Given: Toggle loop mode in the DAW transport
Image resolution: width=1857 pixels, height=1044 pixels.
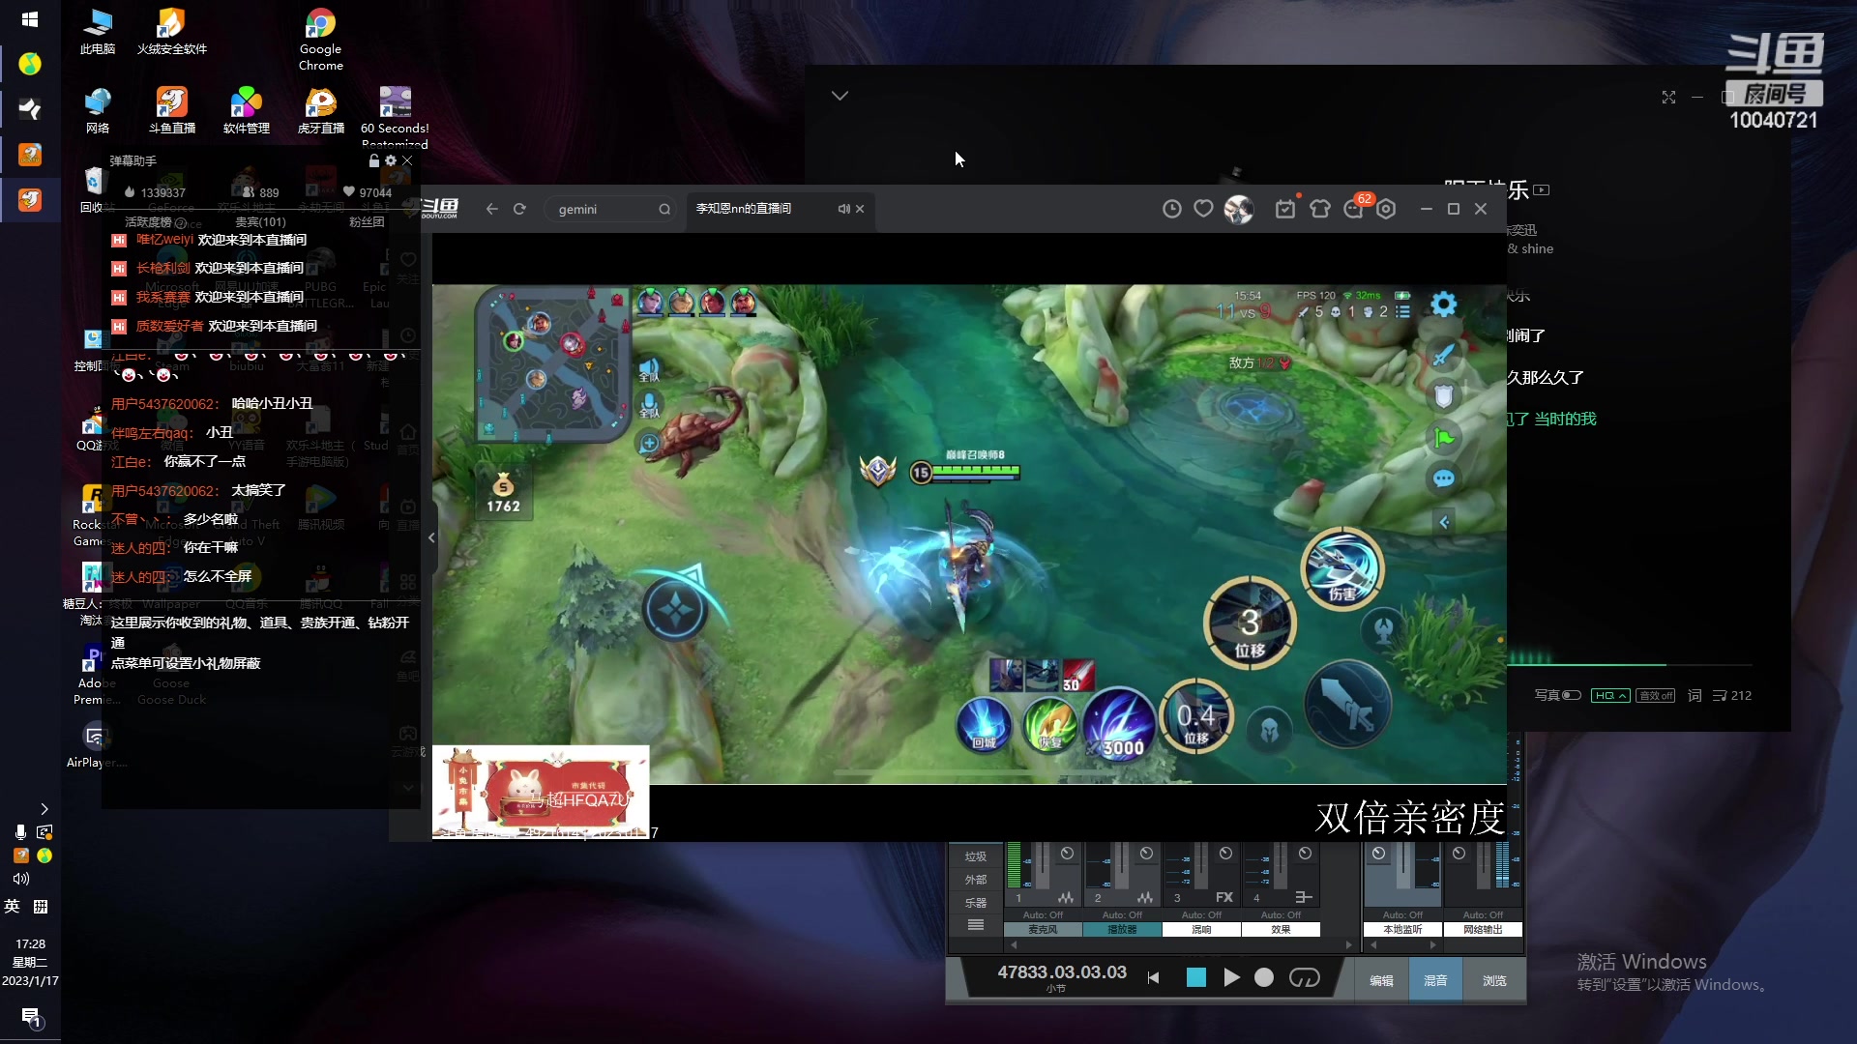Looking at the screenshot, I should [1305, 977].
